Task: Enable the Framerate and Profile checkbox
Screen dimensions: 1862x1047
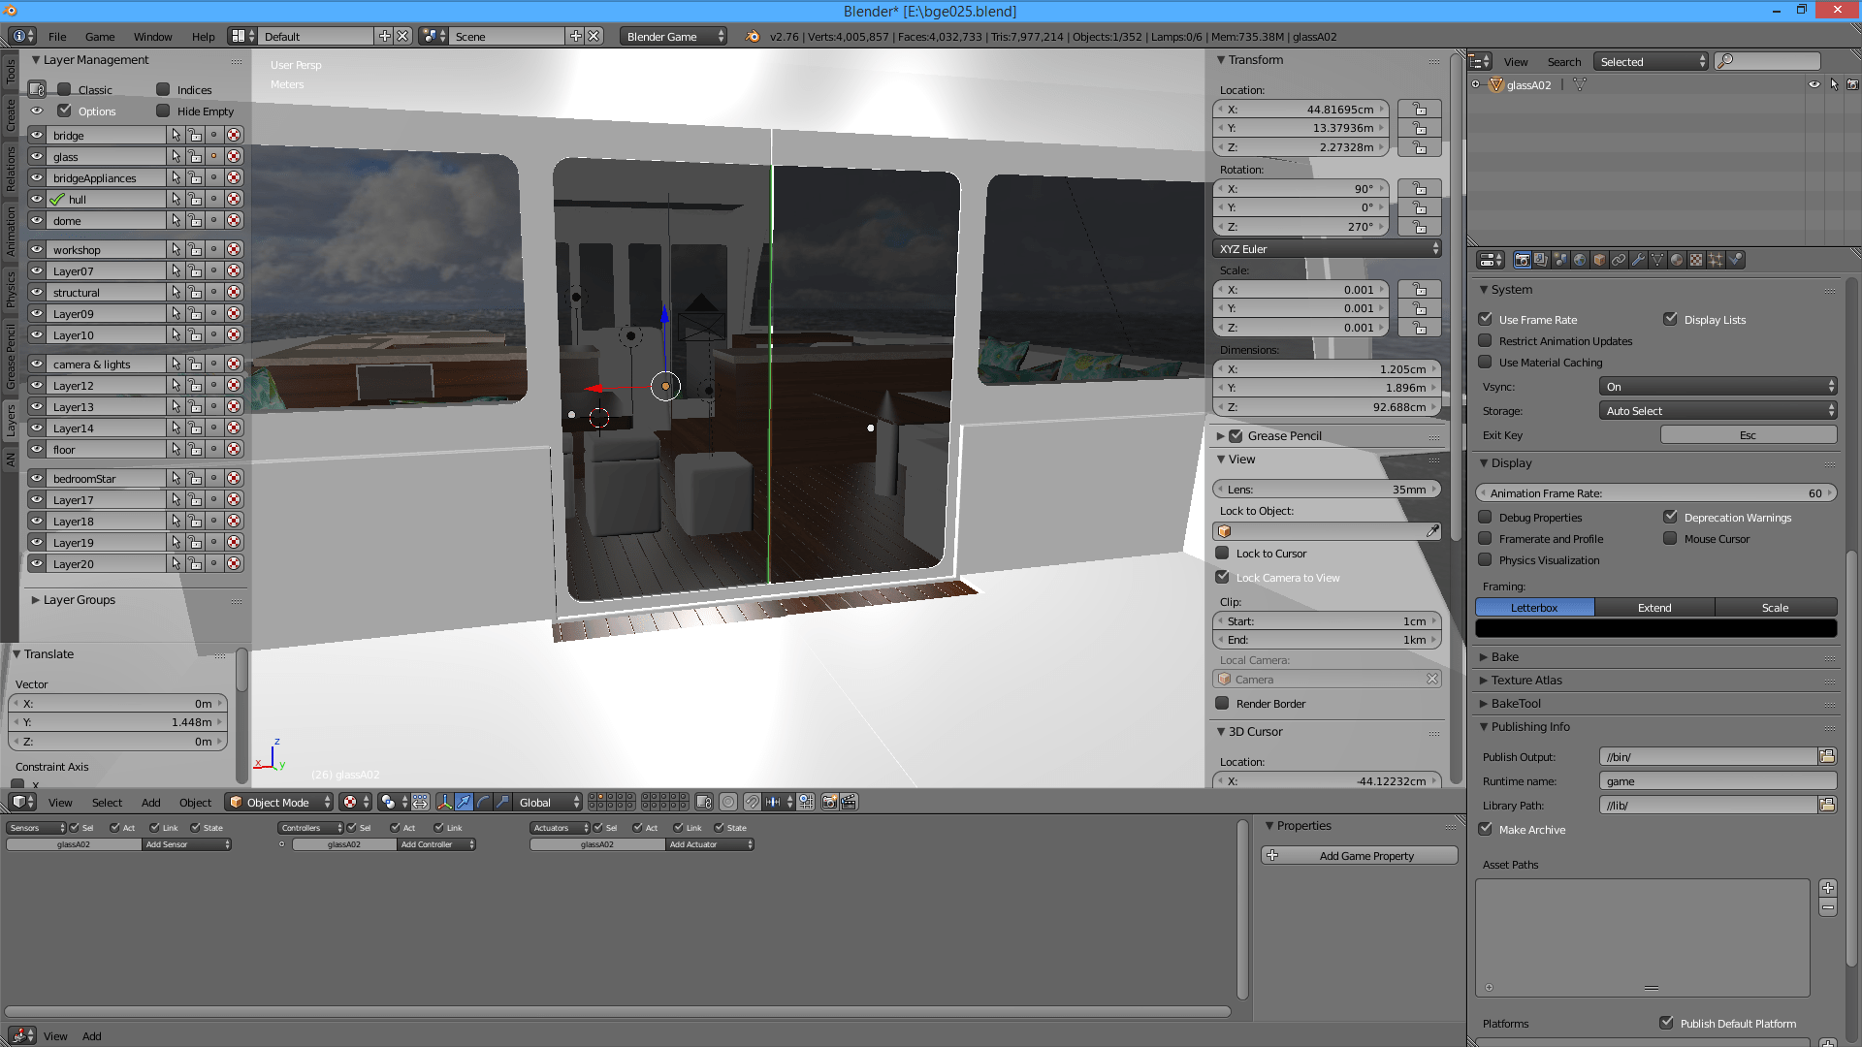Action: pyautogui.click(x=1485, y=539)
